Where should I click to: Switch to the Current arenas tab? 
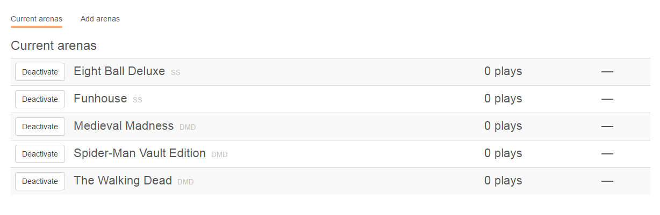(37, 19)
